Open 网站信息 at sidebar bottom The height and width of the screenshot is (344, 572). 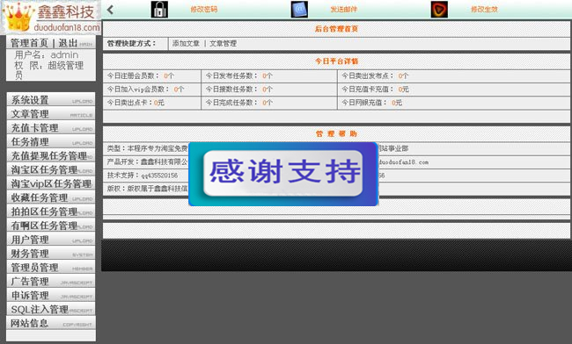[x=51, y=323]
